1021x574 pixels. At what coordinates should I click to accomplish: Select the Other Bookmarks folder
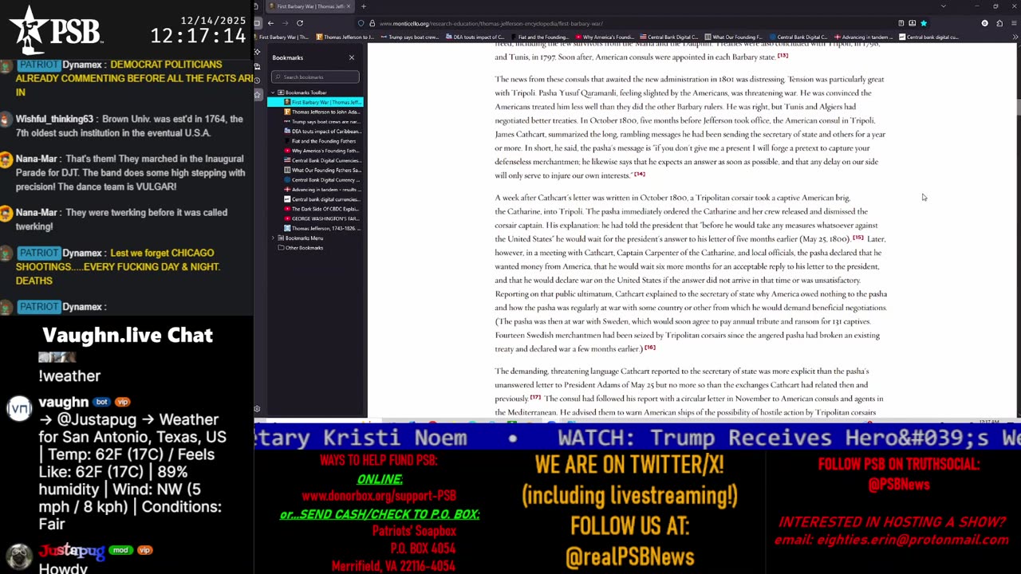pyautogui.click(x=304, y=248)
